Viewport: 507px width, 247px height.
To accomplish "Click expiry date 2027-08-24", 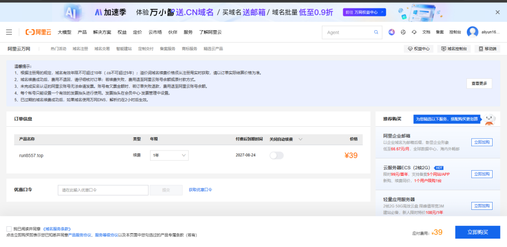I will 246,155.
